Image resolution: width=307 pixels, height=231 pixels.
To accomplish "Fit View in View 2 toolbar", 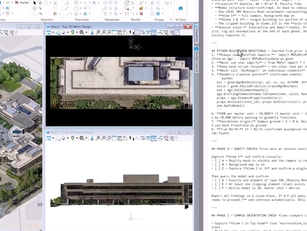I will click(114, 32).
